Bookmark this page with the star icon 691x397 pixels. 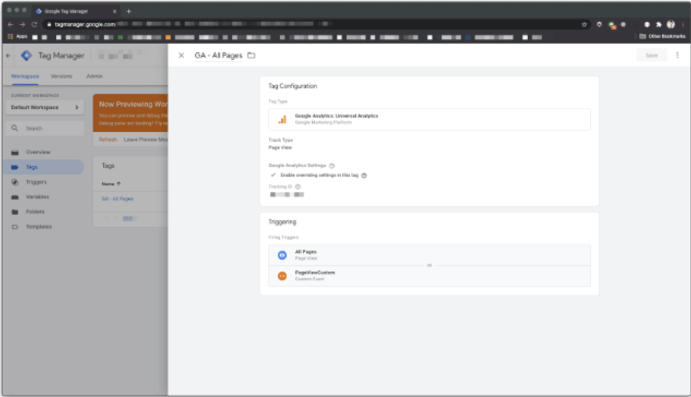[584, 25]
